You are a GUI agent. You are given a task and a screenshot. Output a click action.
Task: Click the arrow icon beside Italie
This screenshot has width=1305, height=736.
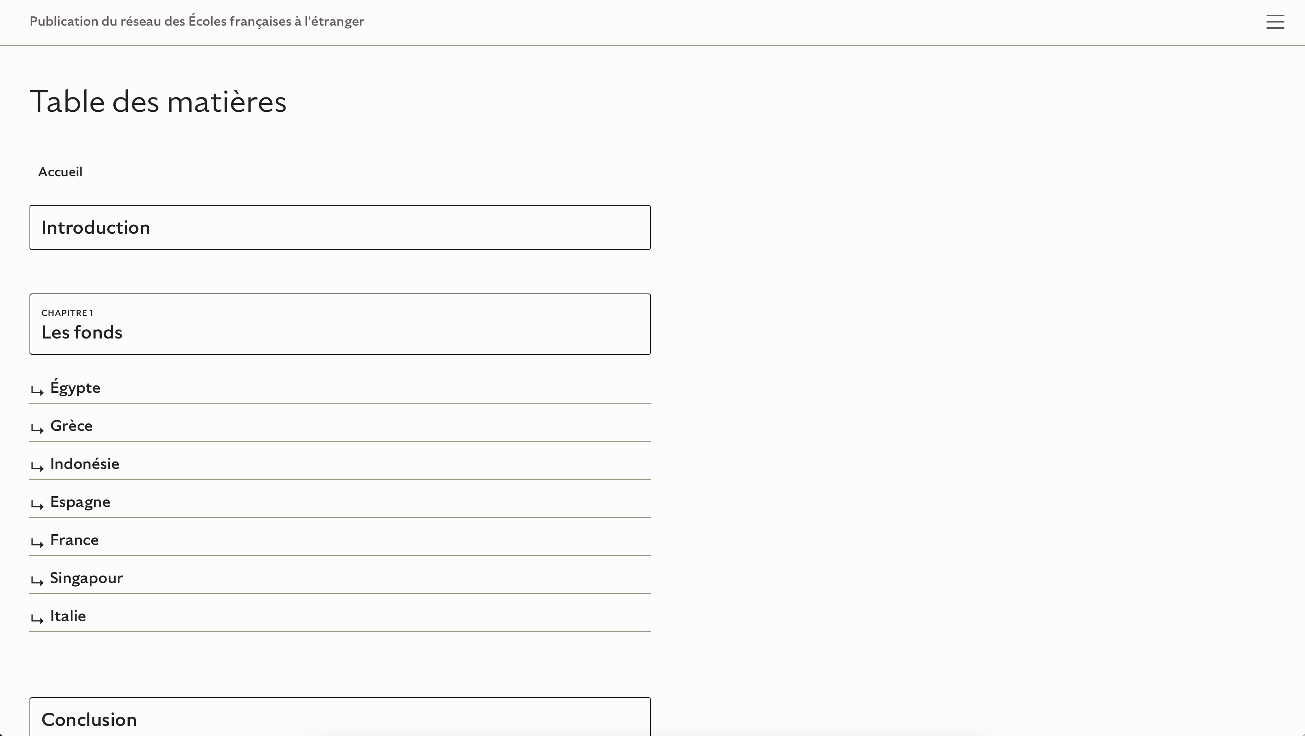pyautogui.click(x=37, y=618)
